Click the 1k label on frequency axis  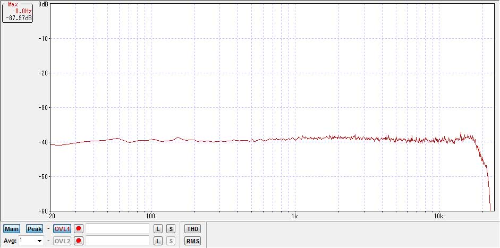(294, 217)
